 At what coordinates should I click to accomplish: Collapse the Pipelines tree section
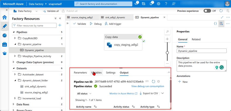tap(14, 32)
